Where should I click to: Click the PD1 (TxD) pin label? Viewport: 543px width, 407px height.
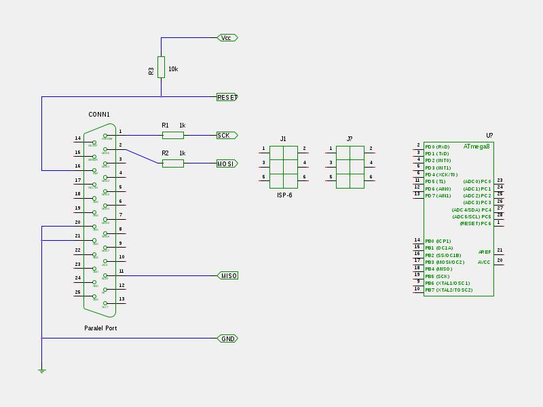pyautogui.click(x=437, y=154)
